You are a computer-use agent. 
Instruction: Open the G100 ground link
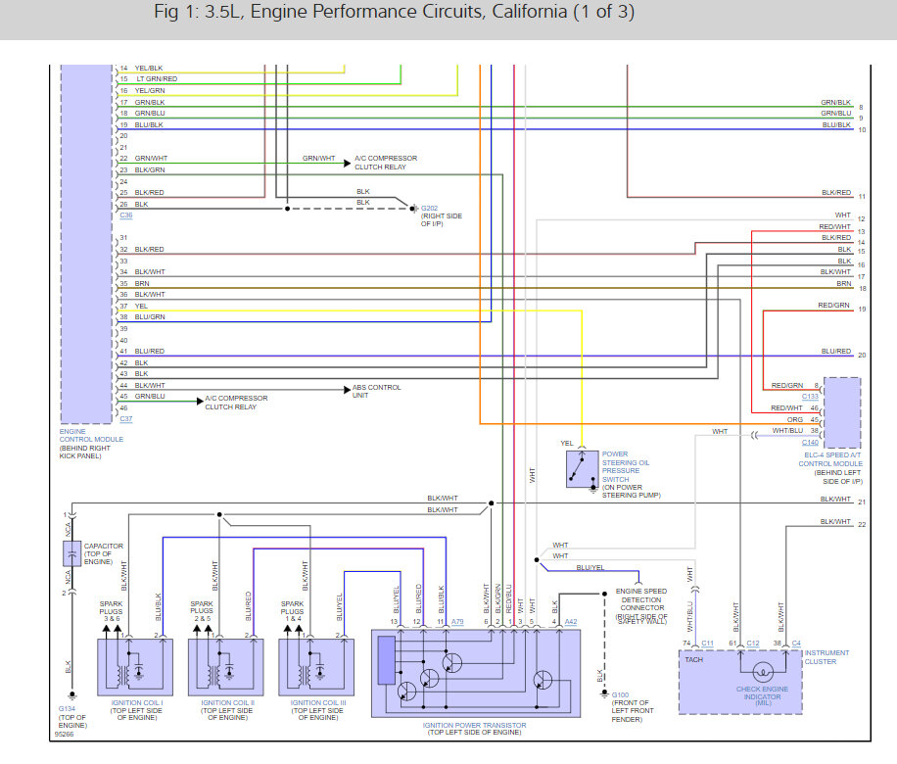click(620, 694)
